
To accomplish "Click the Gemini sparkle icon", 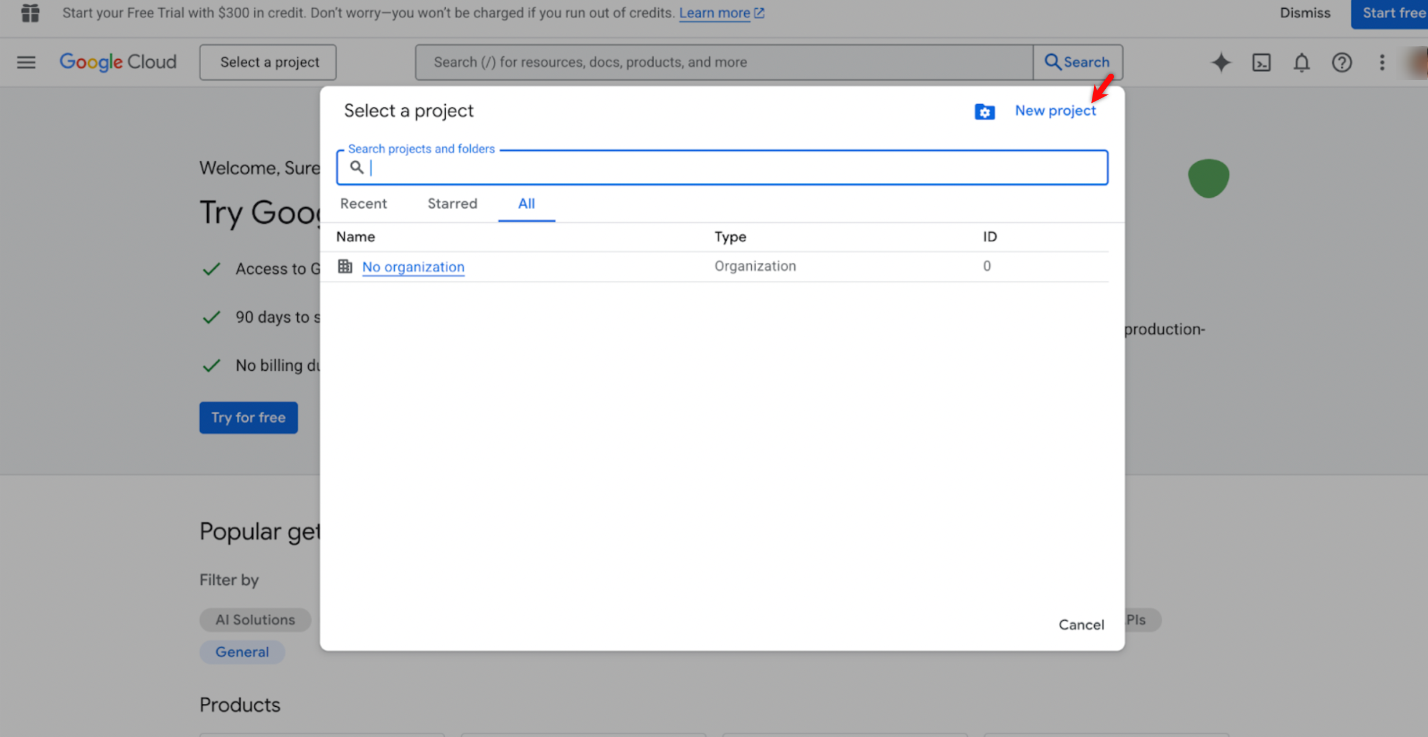I will pyautogui.click(x=1221, y=62).
